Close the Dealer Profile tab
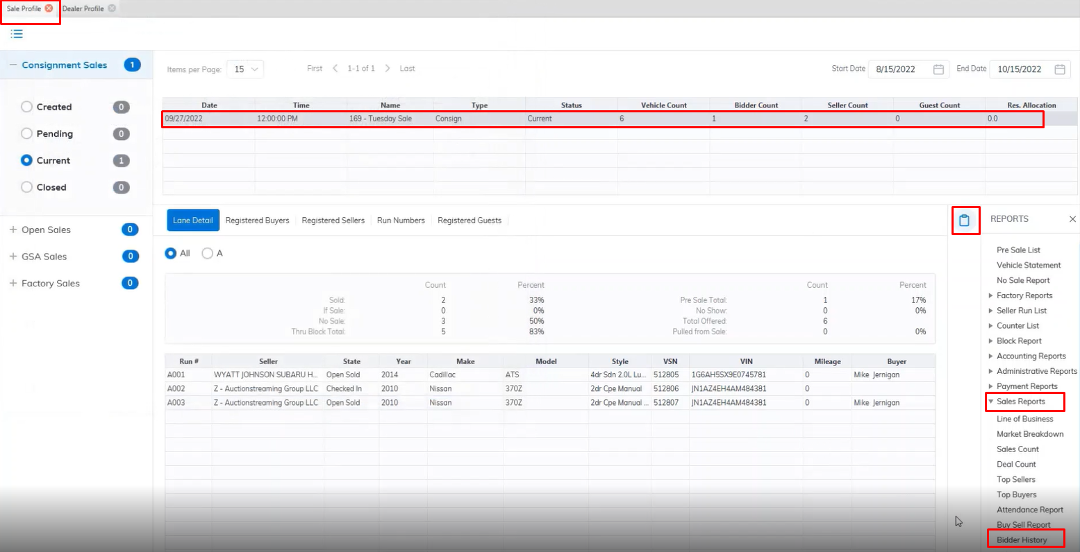The width and height of the screenshot is (1080, 552). point(112,8)
